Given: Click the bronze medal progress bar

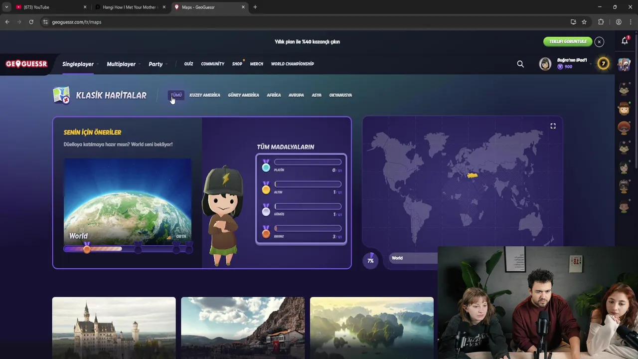Looking at the screenshot, I should click(308, 228).
